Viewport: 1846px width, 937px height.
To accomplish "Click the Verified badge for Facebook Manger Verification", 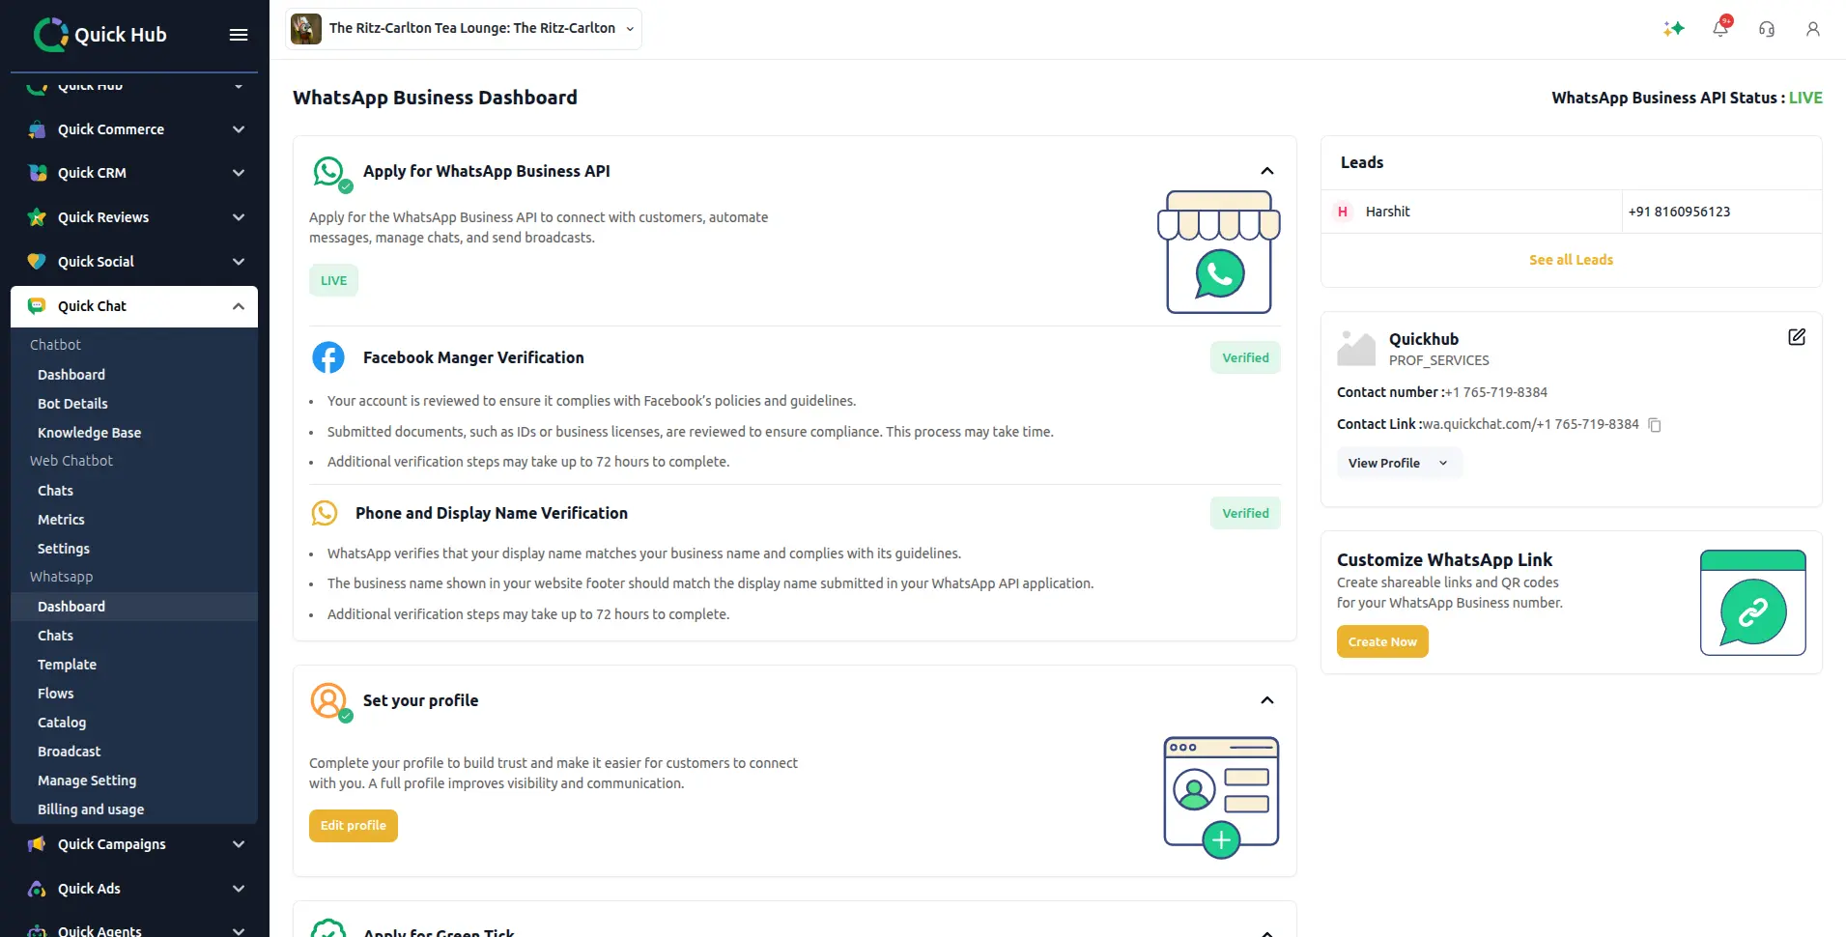I will click(x=1245, y=357).
